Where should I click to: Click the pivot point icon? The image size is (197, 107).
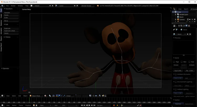[x=50, y=96]
